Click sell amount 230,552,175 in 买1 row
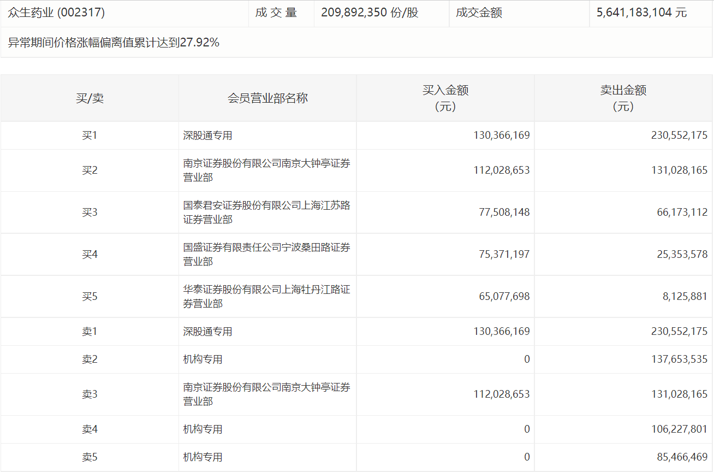This screenshot has width=714, height=472. (x=680, y=135)
